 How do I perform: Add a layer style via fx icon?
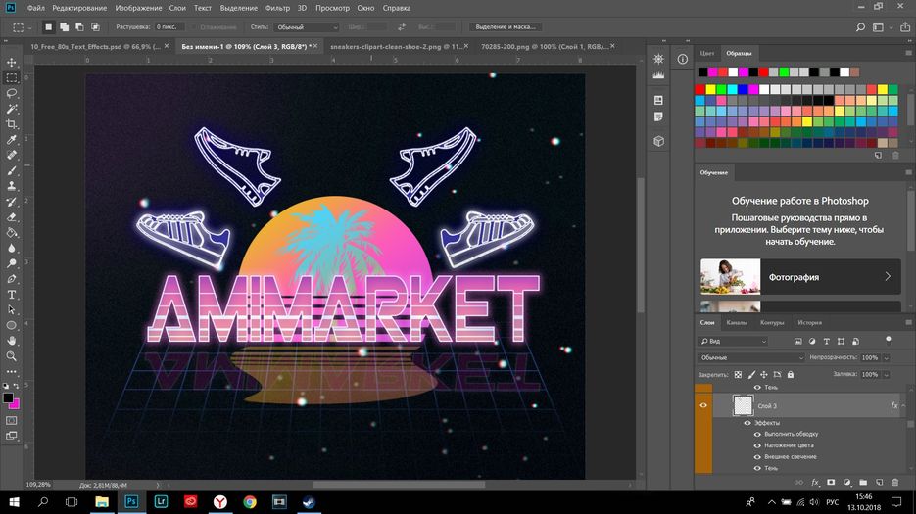815,482
